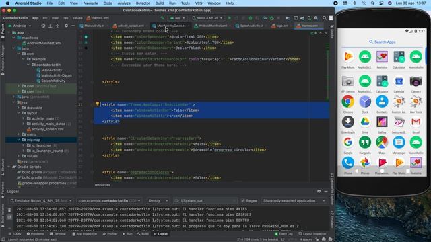Expand the values folder
The height and width of the screenshot is (242, 431).
click(x=19, y=156)
